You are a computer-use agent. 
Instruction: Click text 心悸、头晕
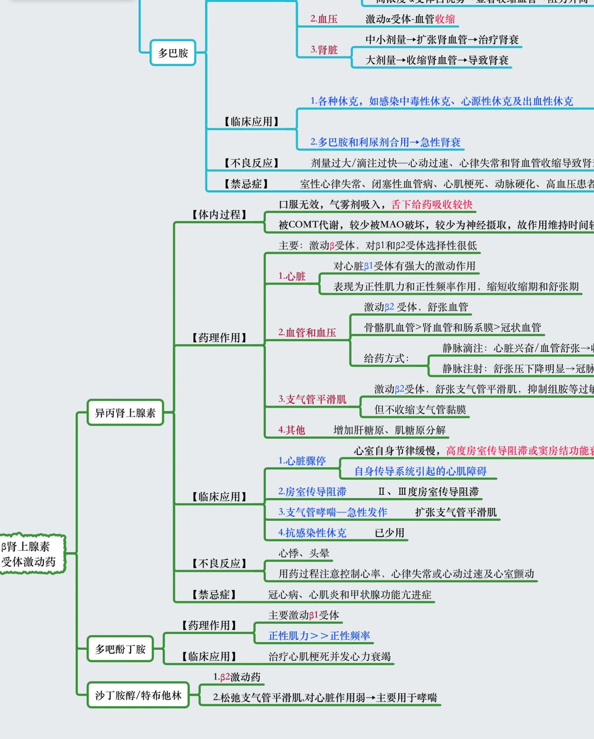coord(304,553)
